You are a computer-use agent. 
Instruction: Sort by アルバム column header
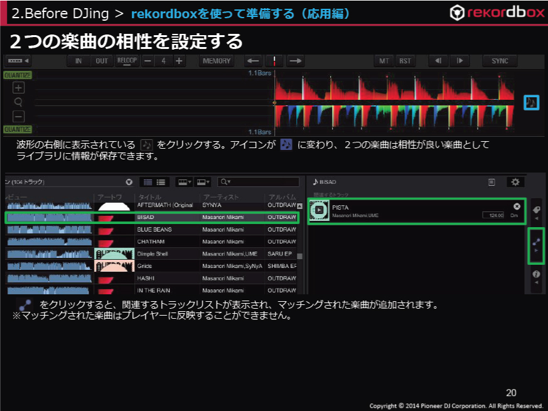[282, 197]
